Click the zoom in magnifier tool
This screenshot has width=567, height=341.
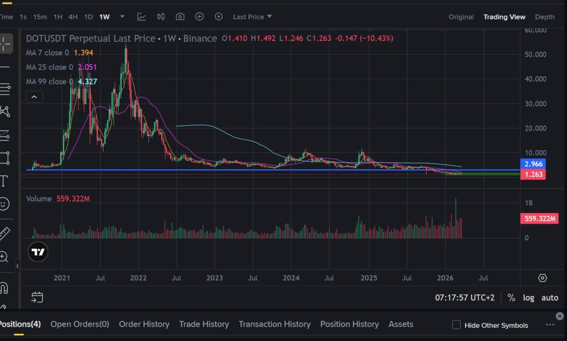click(4, 257)
